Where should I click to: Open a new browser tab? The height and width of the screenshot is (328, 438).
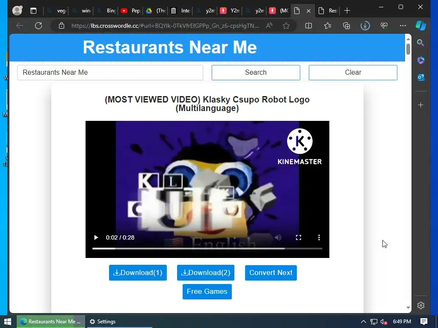347,11
